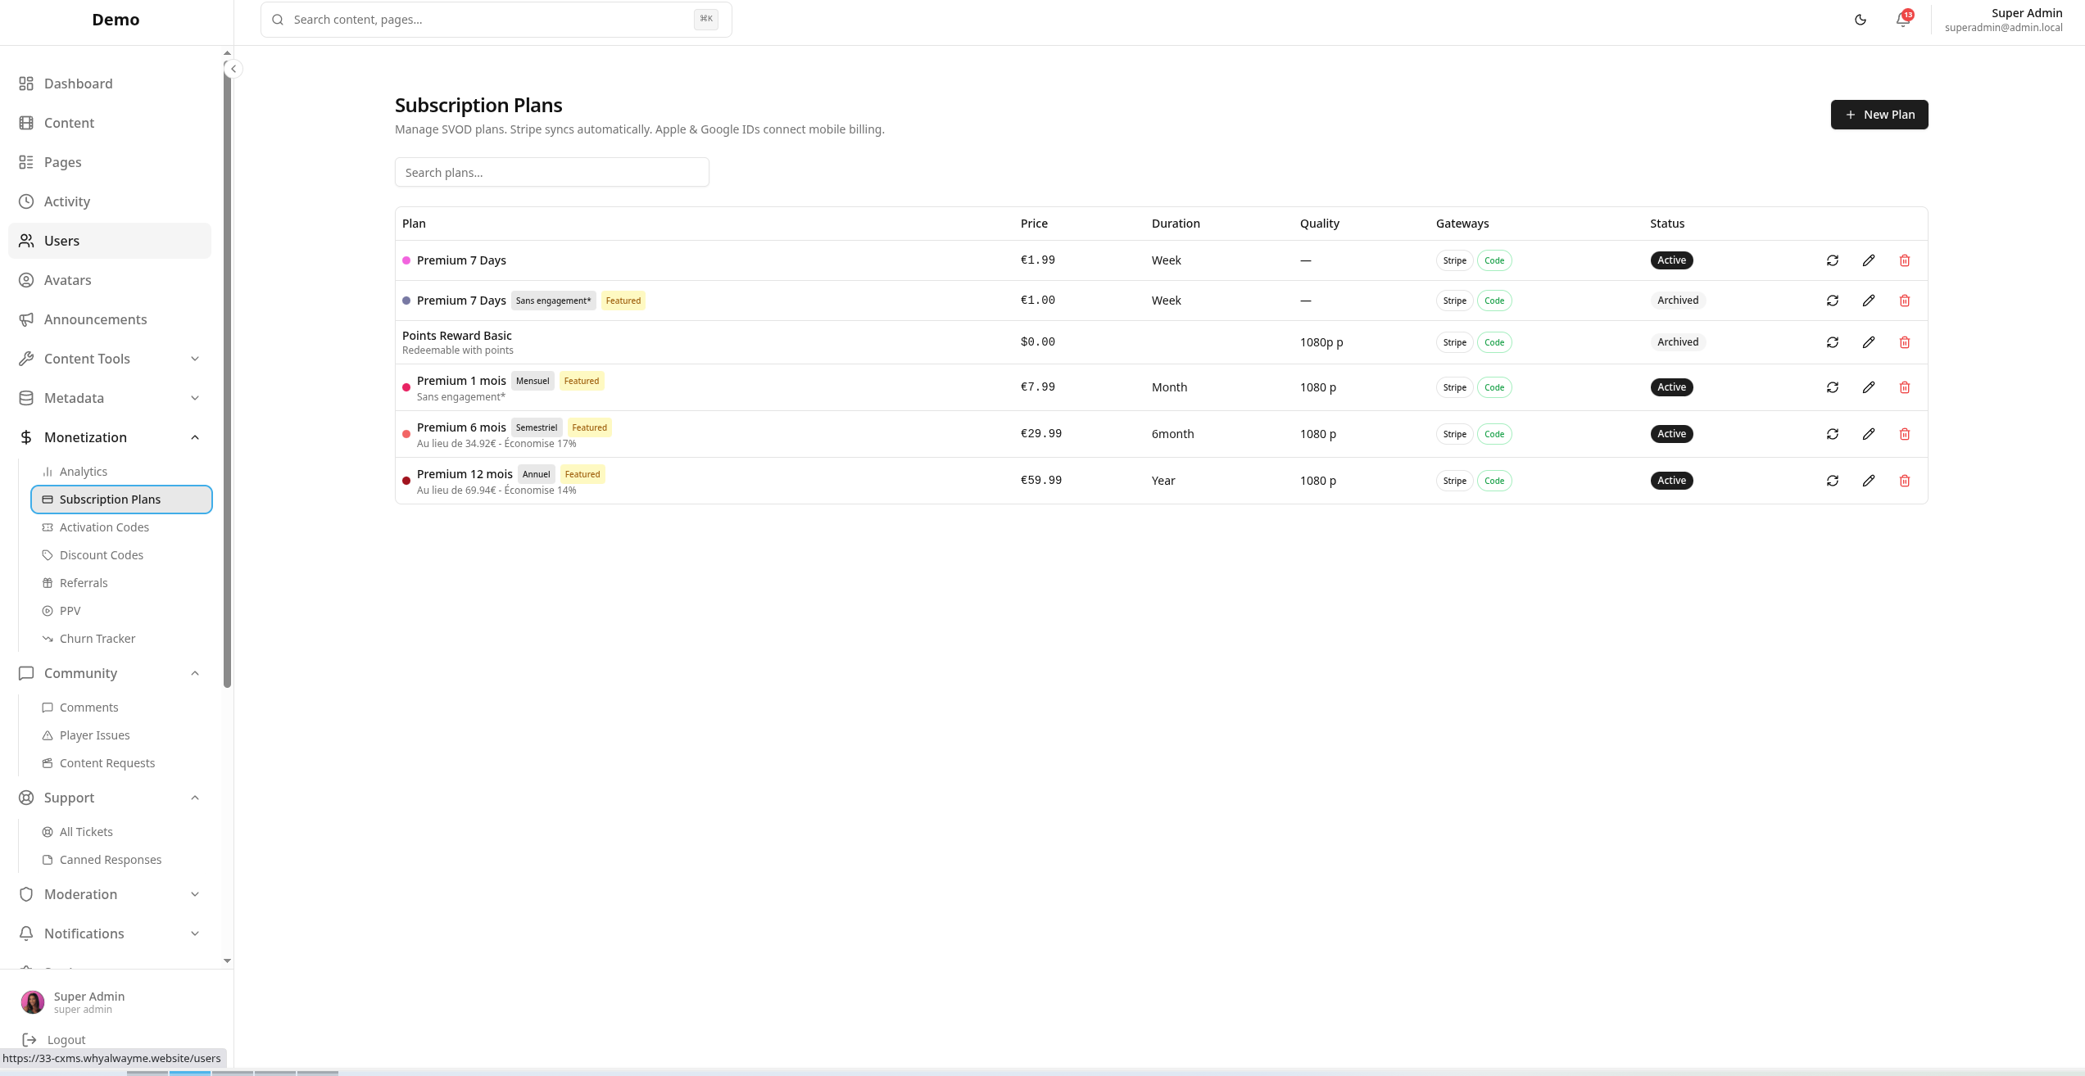The image size is (2085, 1076).
Task: Open the Dashboard from the sidebar
Action: point(78,84)
